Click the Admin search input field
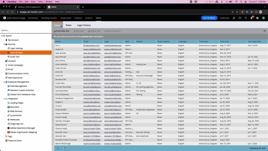268x151 pixels. [x=26, y=30]
